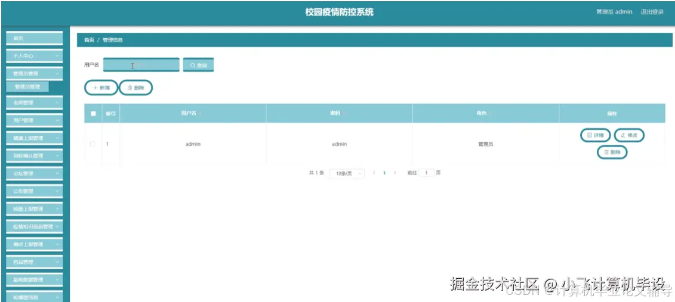This screenshot has height=302, width=675.
Task: Expand the 核酸上报管理 sidebar chevron
Action: point(57,209)
